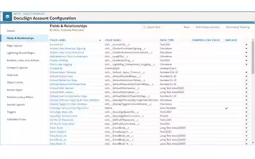This screenshot has height=159, width=255.
Task: Open row menu for Chatter Setting
Action: (x=246, y=60)
